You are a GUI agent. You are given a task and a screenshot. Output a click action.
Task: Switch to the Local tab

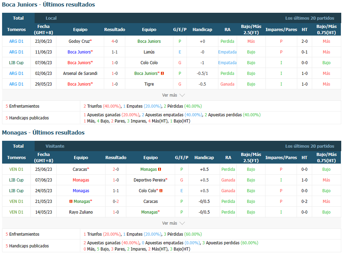pyautogui.click(x=51, y=18)
